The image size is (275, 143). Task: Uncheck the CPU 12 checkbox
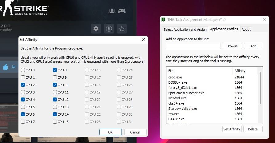55,100
